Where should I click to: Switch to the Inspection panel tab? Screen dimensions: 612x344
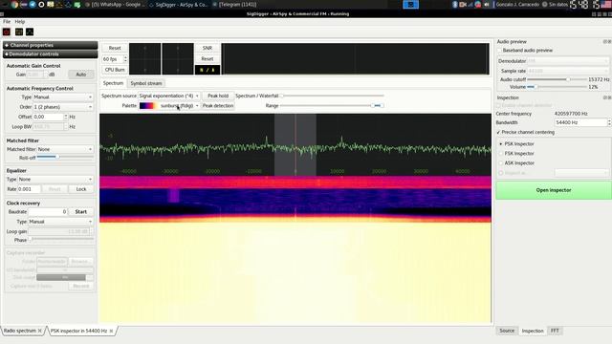coord(533,331)
